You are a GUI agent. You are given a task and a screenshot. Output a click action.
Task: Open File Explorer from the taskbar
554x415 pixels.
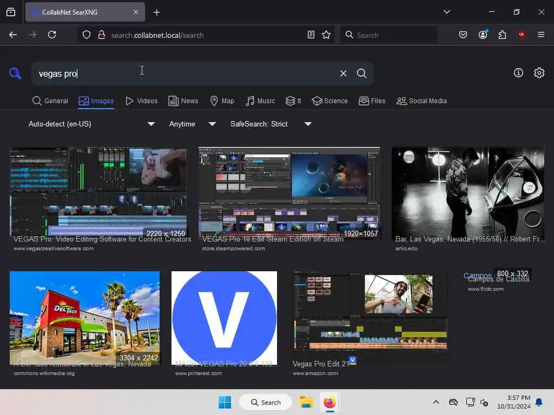(306, 402)
